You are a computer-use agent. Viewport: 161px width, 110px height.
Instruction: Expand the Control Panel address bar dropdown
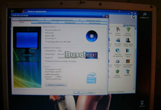click(x=124, y=25)
